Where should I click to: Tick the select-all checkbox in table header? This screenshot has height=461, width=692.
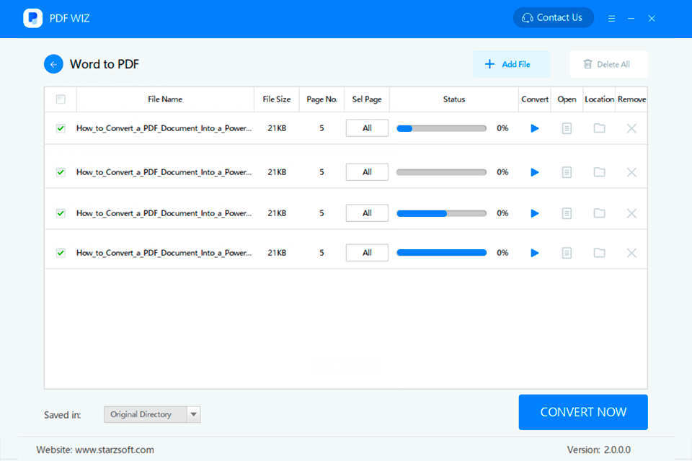[61, 99]
